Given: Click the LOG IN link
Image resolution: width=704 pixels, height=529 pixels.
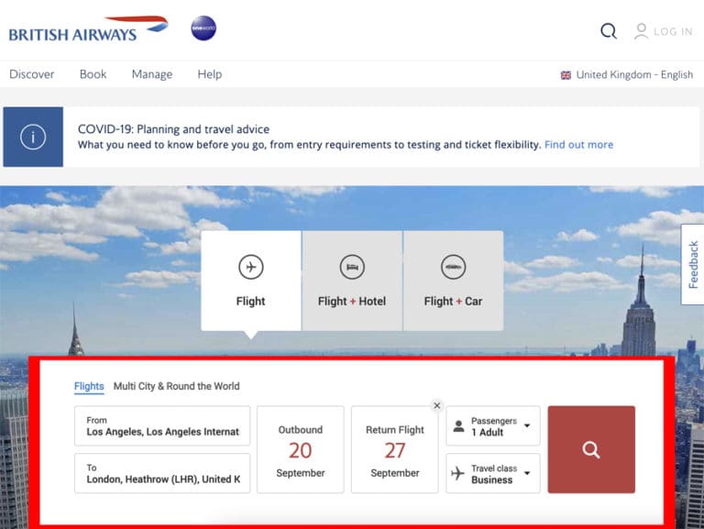Looking at the screenshot, I should click(x=673, y=31).
